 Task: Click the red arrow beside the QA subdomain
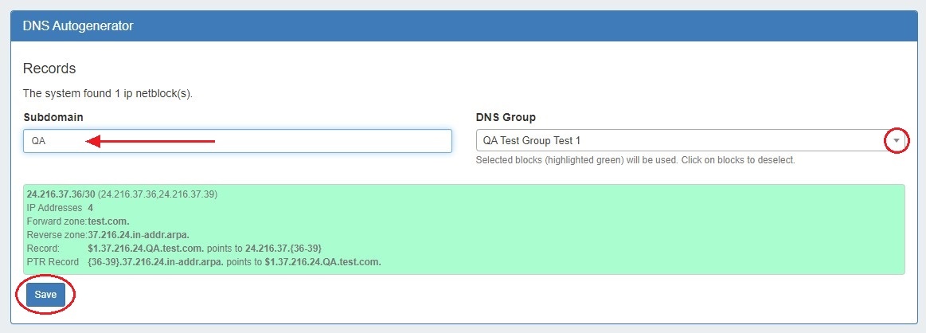[150, 142]
